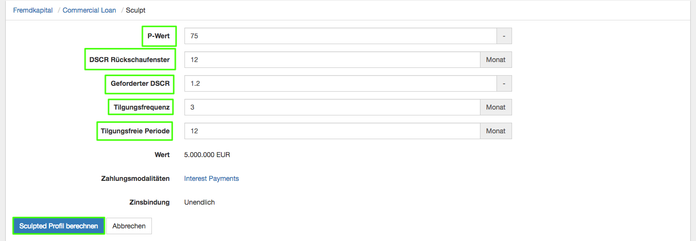Click the Fremdkapital breadcrumb link
Screen dimensions: 696x241
pos(33,10)
